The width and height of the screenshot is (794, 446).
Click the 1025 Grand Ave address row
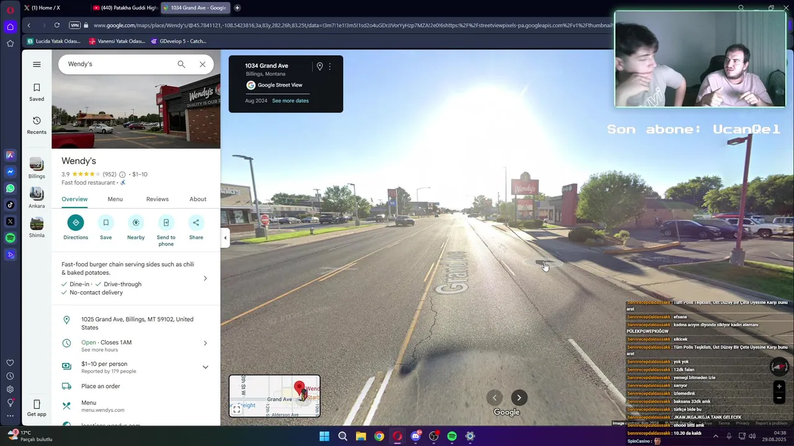pos(136,323)
